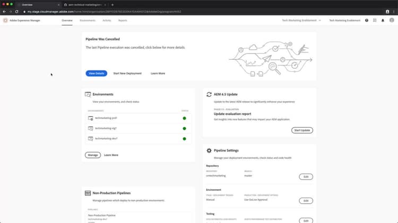Click the pipeline illustration graphic
Screen dimensions: 398x223
271,59
